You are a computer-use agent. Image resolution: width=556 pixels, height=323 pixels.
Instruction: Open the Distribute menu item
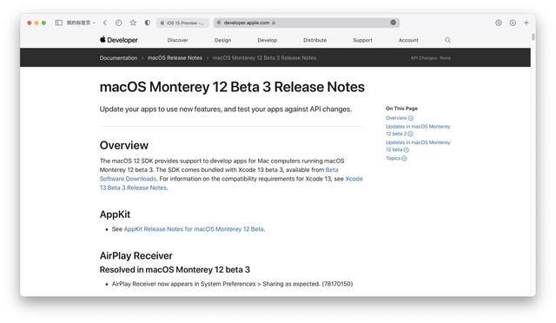click(x=314, y=40)
